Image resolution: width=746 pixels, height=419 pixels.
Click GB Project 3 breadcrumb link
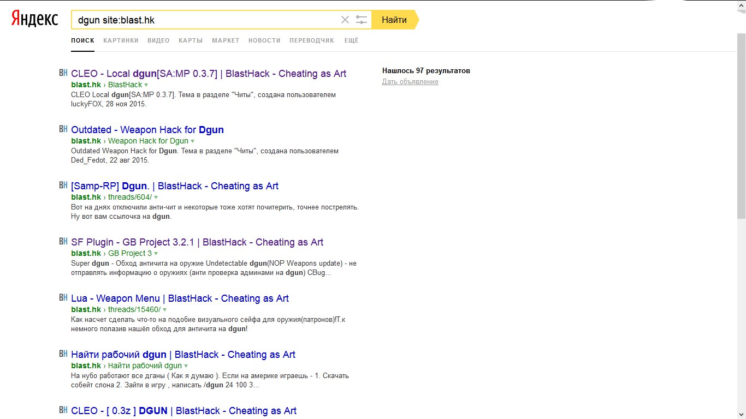click(130, 253)
